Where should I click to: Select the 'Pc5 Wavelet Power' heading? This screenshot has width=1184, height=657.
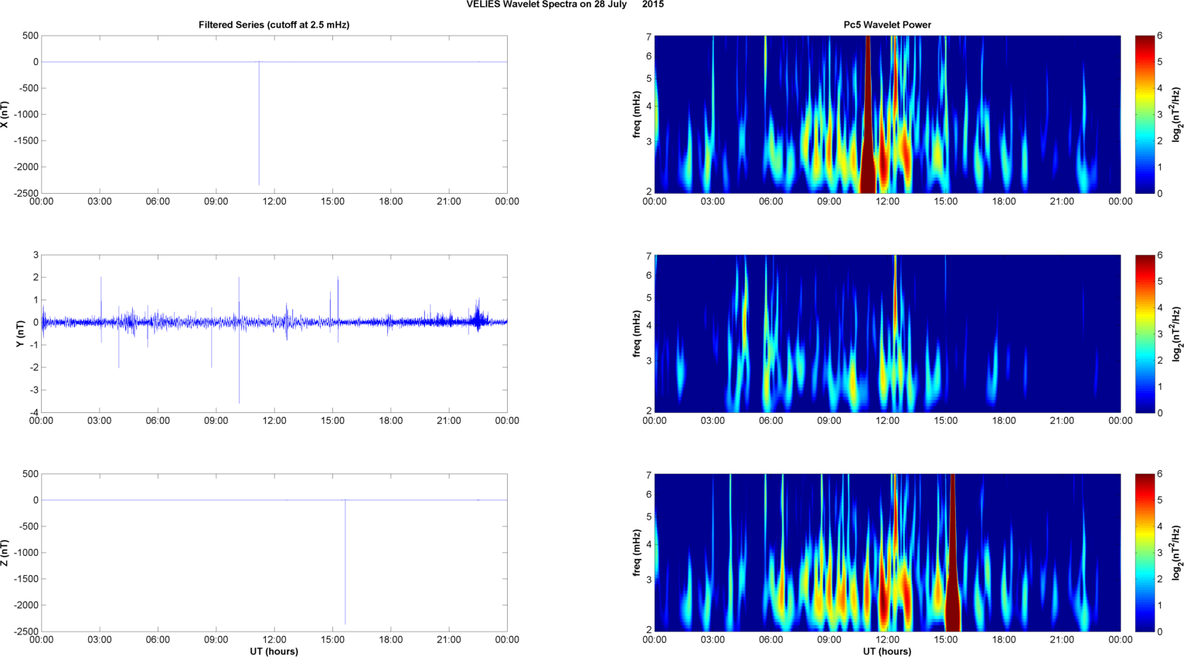point(887,25)
